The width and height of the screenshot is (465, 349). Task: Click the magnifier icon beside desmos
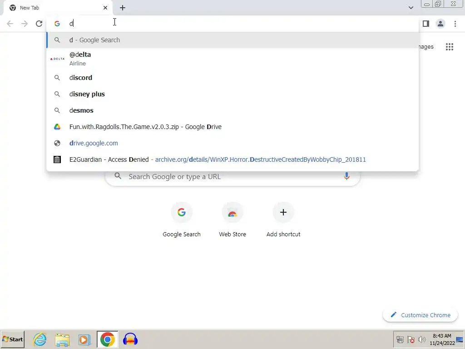pyautogui.click(x=57, y=110)
